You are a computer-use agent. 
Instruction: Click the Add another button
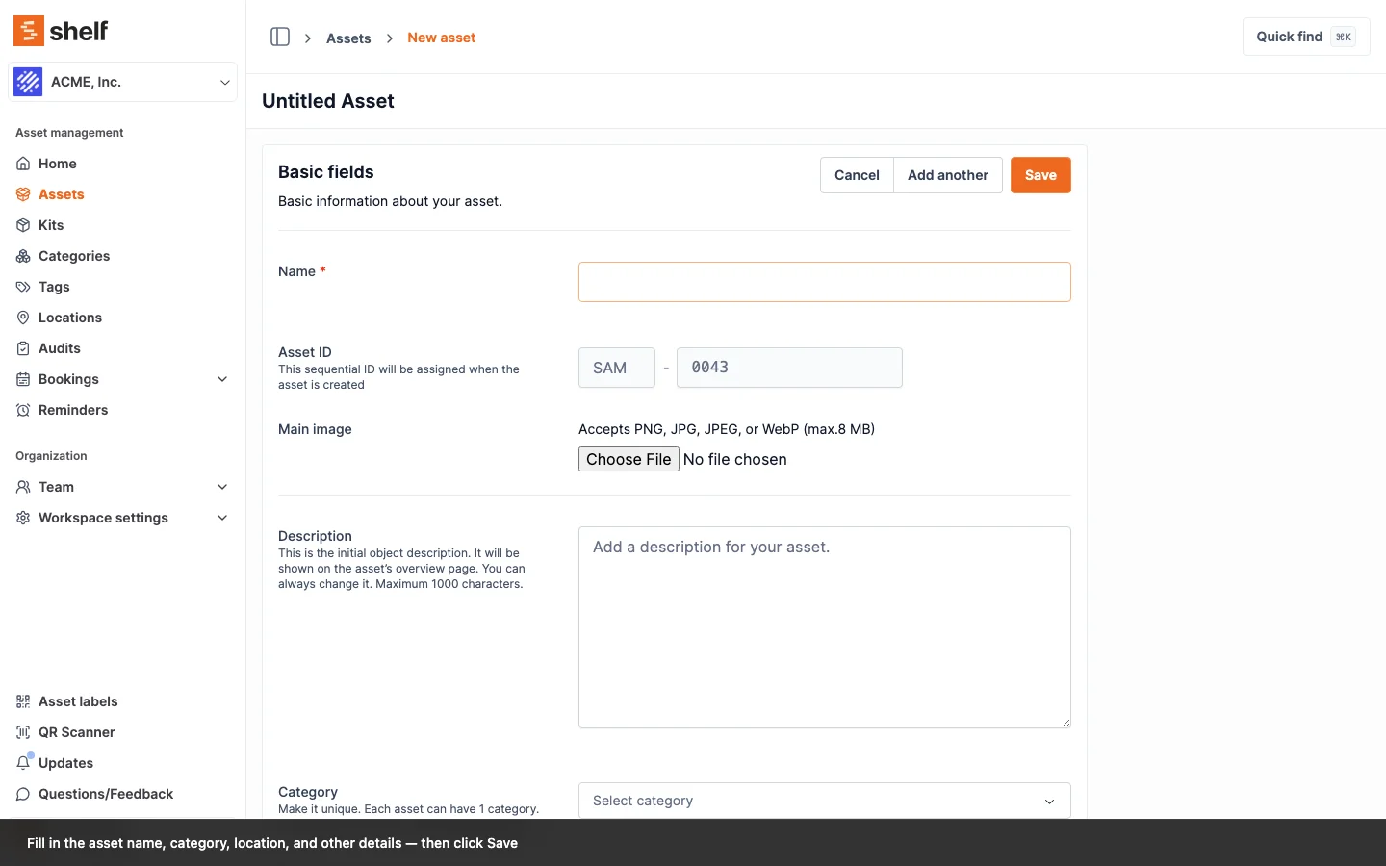[x=947, y=175]
